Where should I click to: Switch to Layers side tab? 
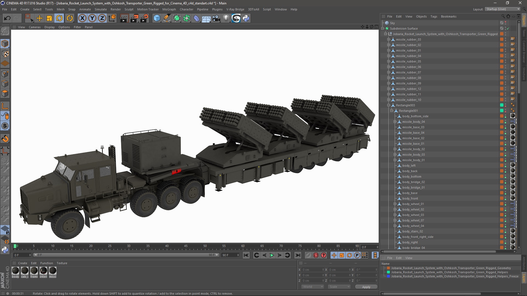[x=524, y=278]
